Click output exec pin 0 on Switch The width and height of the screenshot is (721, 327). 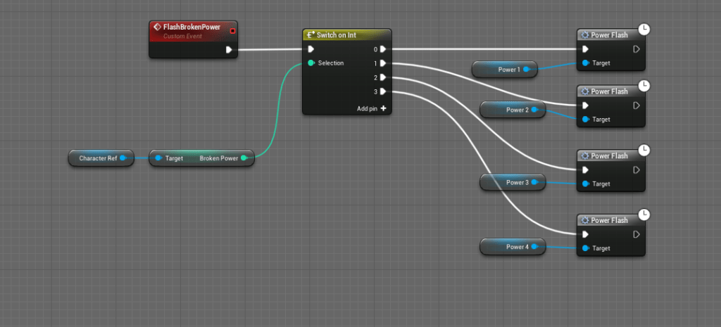click(383, 49)
